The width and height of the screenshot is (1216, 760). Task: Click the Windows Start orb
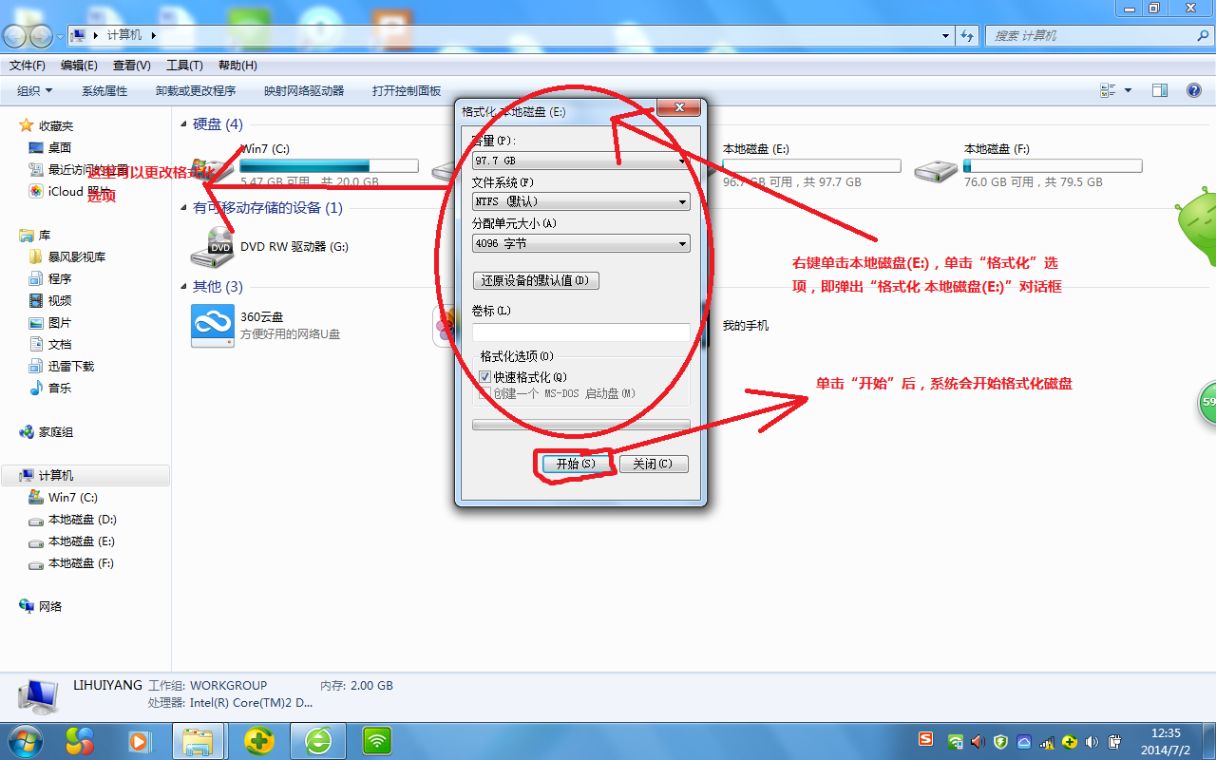pyautogui.click(x=25, y=740)
